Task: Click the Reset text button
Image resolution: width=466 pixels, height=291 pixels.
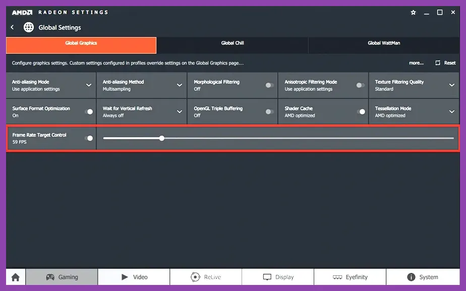Action: pyautogui.click(x=450, y=63)
